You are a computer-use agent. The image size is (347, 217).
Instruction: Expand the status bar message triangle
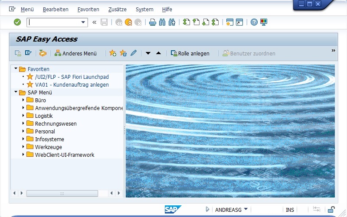click(207, 209)
